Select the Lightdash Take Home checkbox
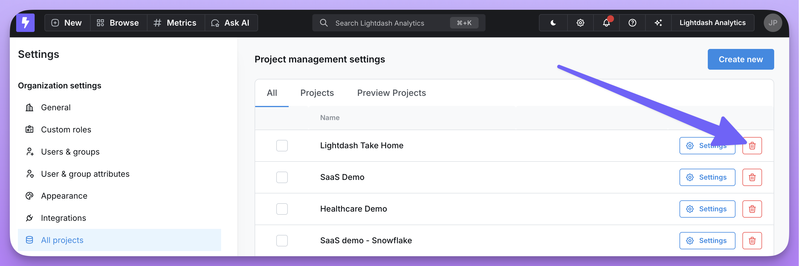Viewport: 799px width, 266px height. (x=282, y=146)
